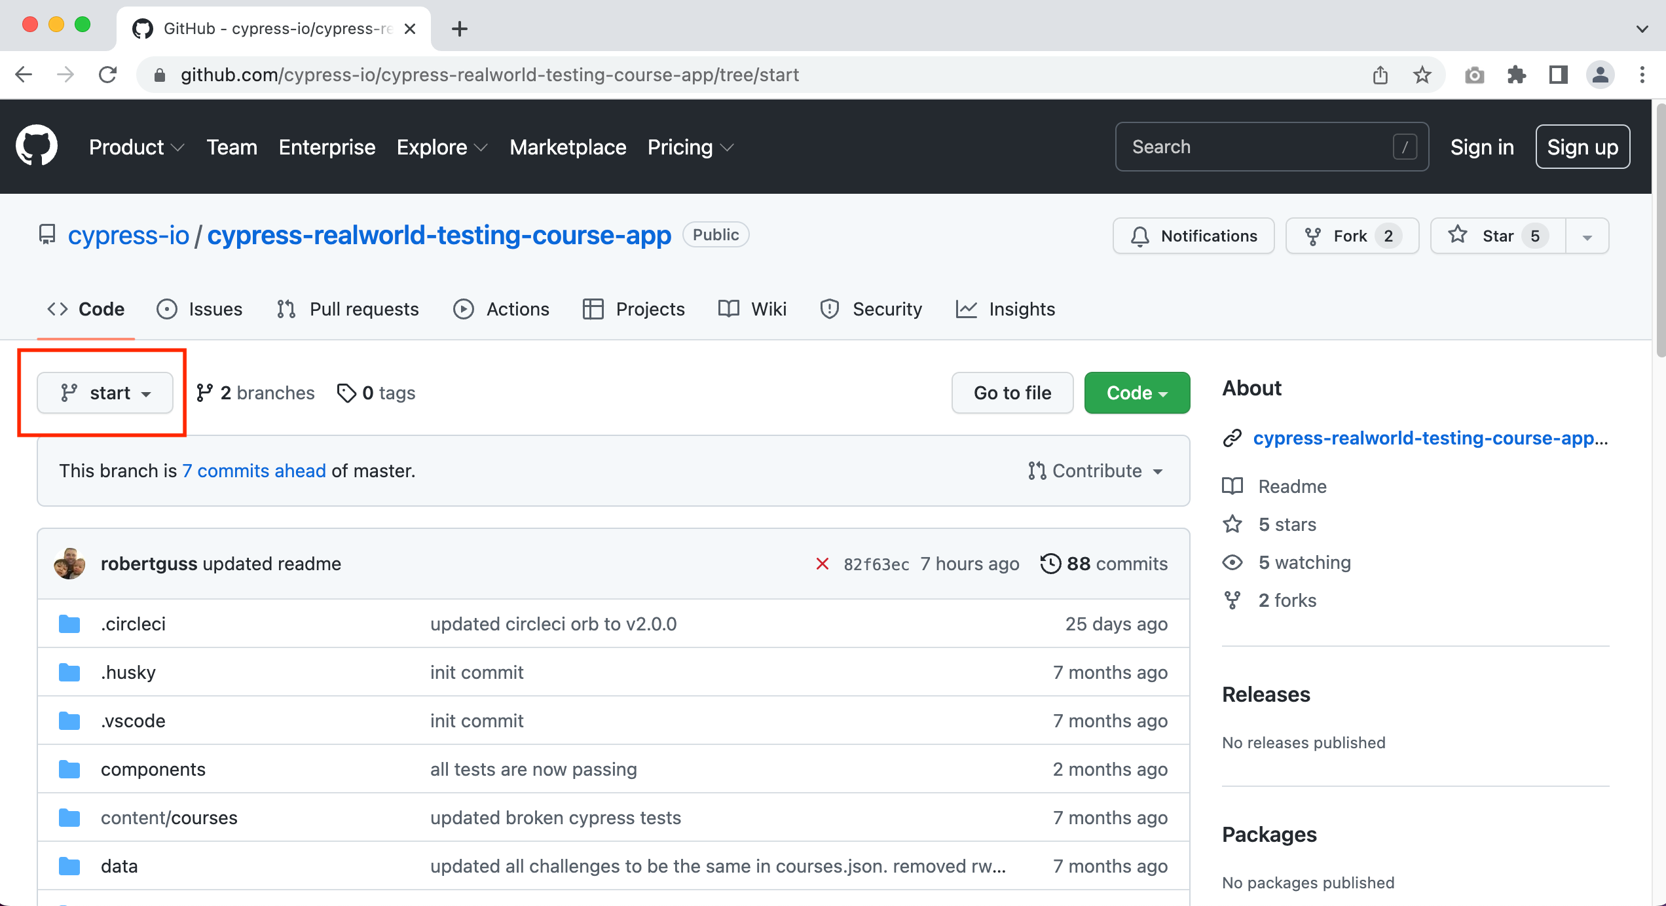Click the share page icon in address bar
1666x906 pixels.
pos(1380,75)
